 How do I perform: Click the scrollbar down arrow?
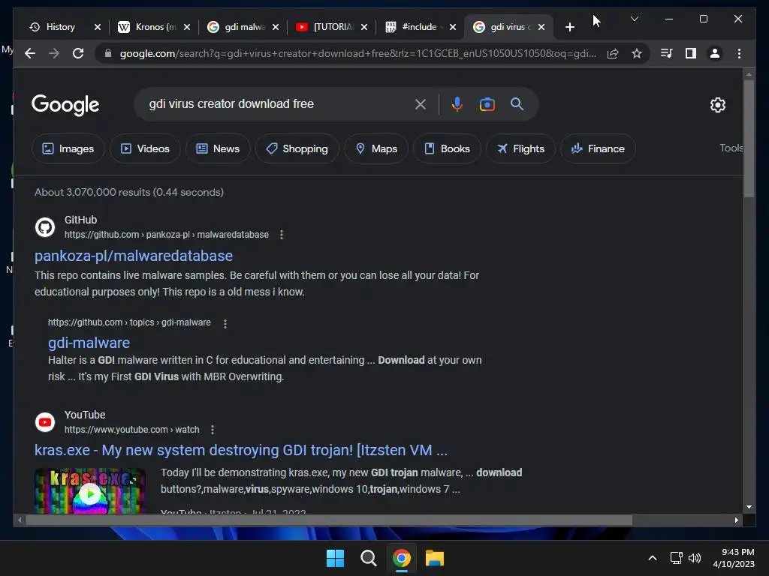[749, 507]
